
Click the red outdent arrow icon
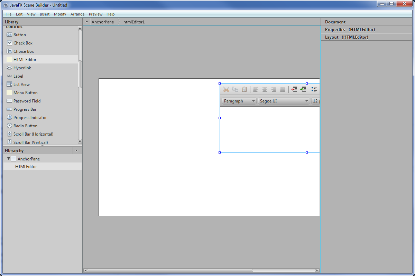(294, 89)
